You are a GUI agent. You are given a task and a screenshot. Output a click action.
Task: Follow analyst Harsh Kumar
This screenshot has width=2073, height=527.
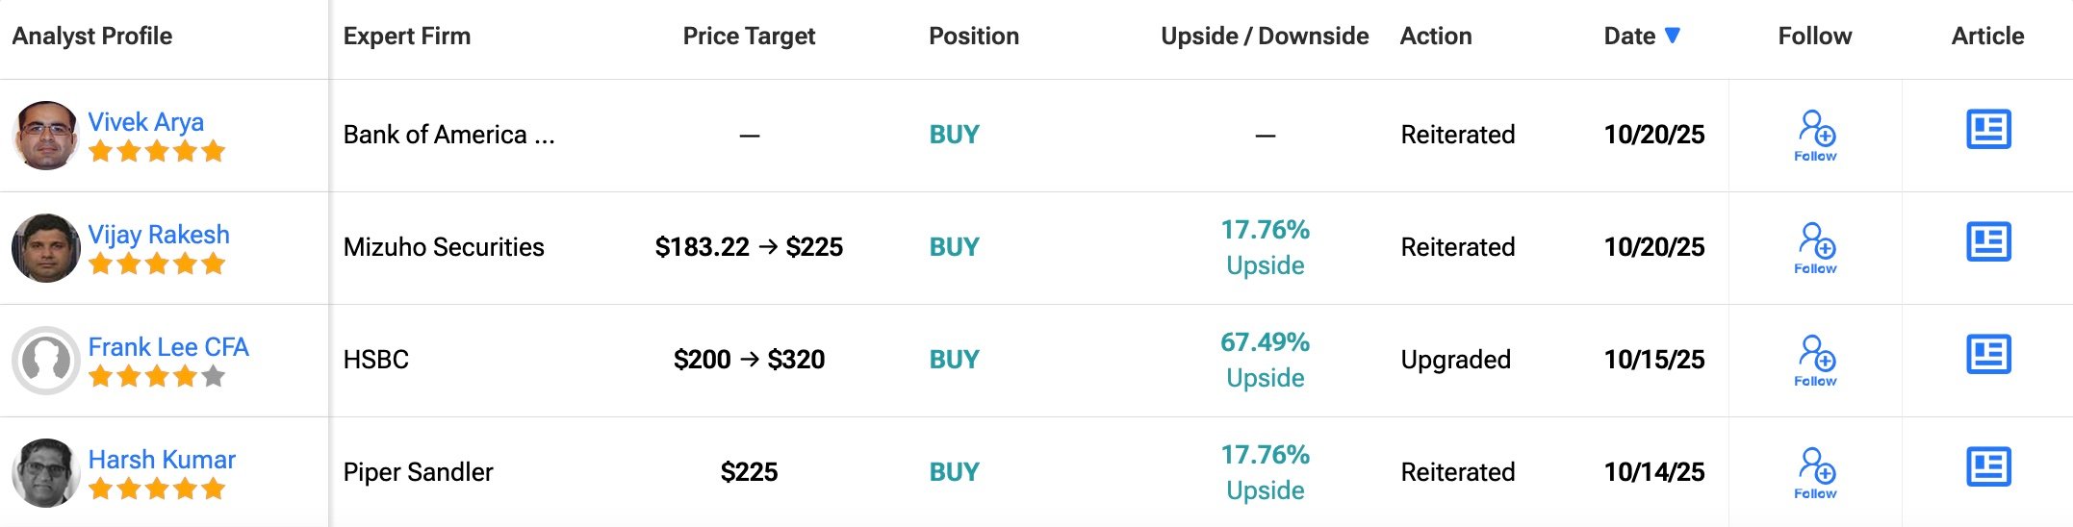click(1815, 472)
